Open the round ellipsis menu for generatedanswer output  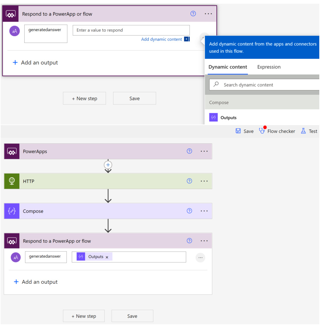coord(200,258)
